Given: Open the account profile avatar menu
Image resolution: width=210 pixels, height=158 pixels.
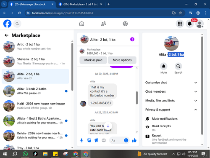Looking at the screenshot, I should [x=199, y=24].
